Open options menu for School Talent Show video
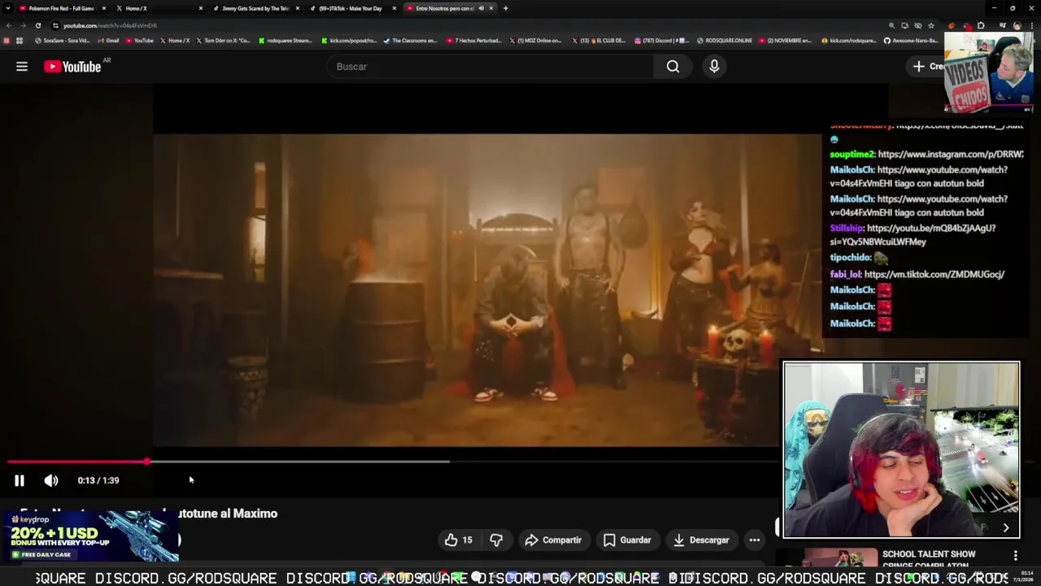This screenshot has height=586, width=1041. (x=1015, y=555)
